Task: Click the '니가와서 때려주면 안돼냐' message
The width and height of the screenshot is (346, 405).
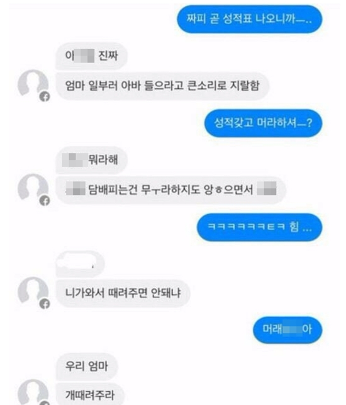Action: [x=123, y=293]
